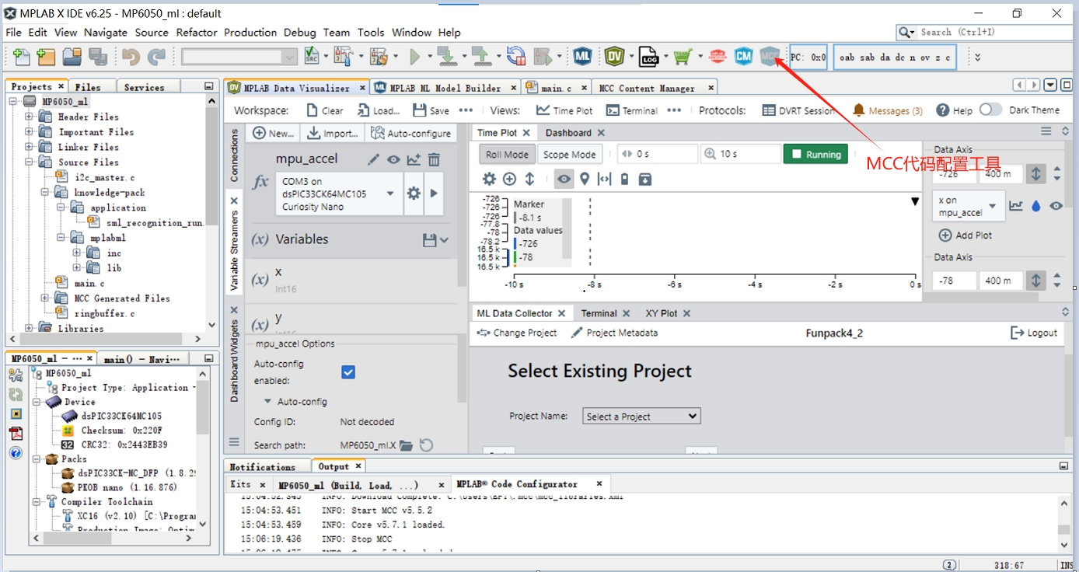Viewport: 1079px width, 572px height.
Task: Open the Debug menu
Action: [300, 33]
